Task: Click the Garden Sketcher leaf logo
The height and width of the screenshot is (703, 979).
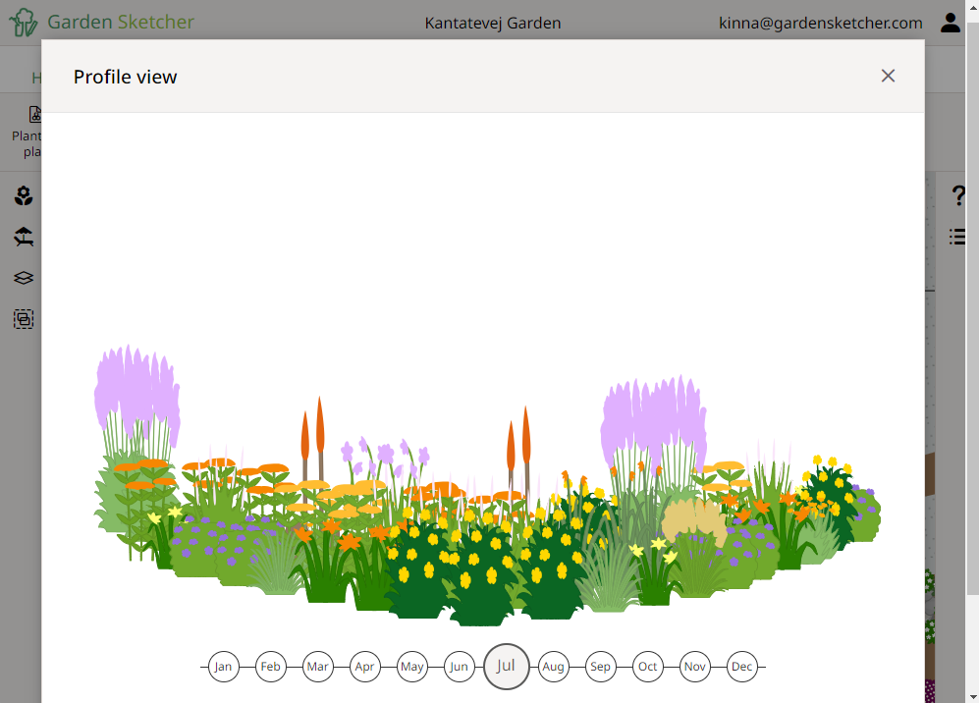Action: (22, 22)
